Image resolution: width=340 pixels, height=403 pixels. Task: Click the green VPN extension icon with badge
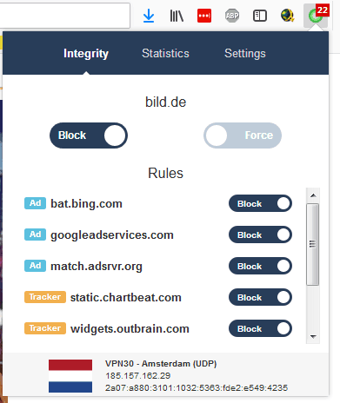(x=316, y=15)
